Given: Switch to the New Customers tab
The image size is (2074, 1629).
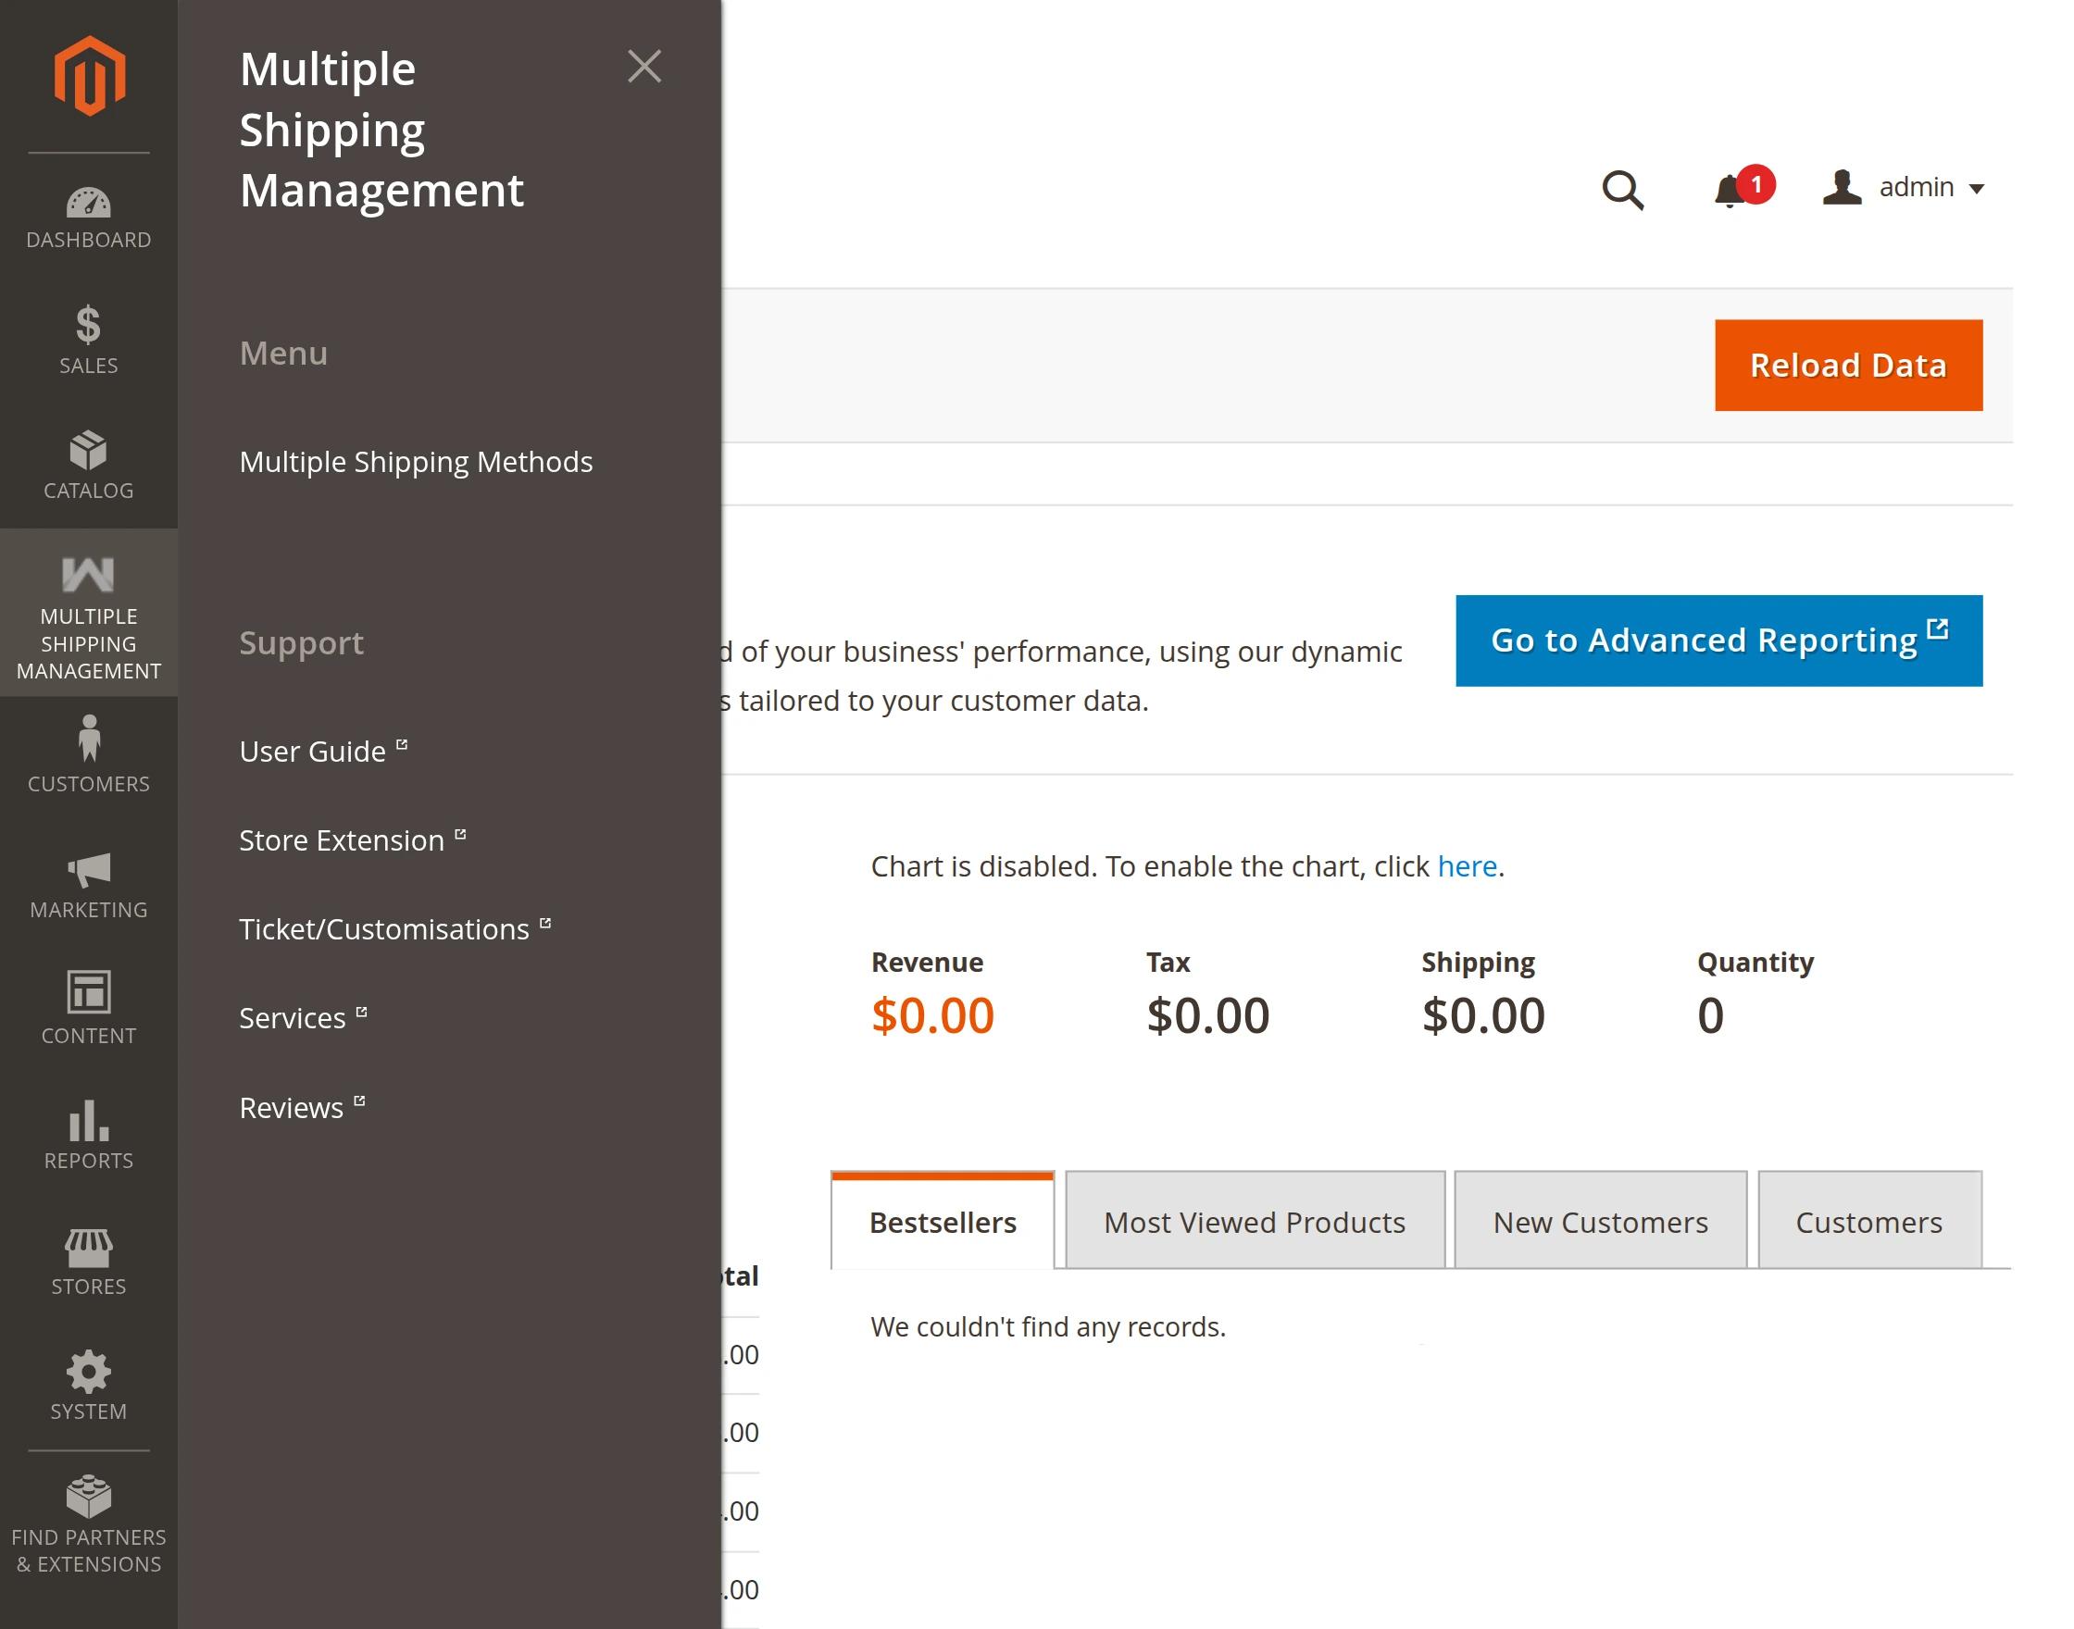Looking at the screenshot, I should (1600, 1222).
